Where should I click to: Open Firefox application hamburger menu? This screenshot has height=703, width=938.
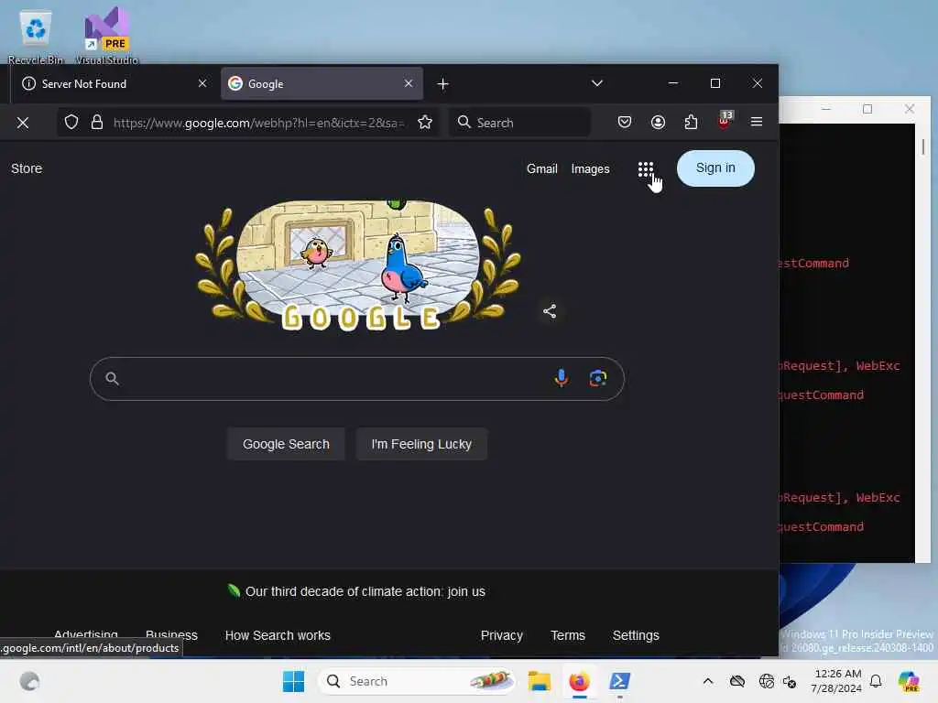coord(757,122)
